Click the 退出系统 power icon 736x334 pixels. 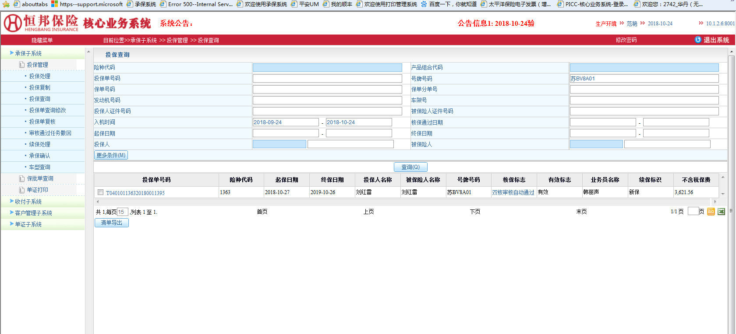(x=698, y=40)
